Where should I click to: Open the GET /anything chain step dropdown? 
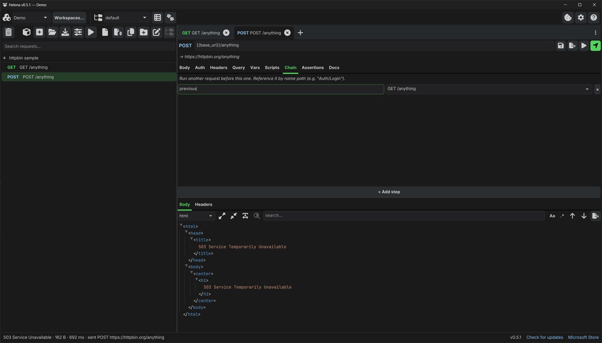[x=489, y=89]
